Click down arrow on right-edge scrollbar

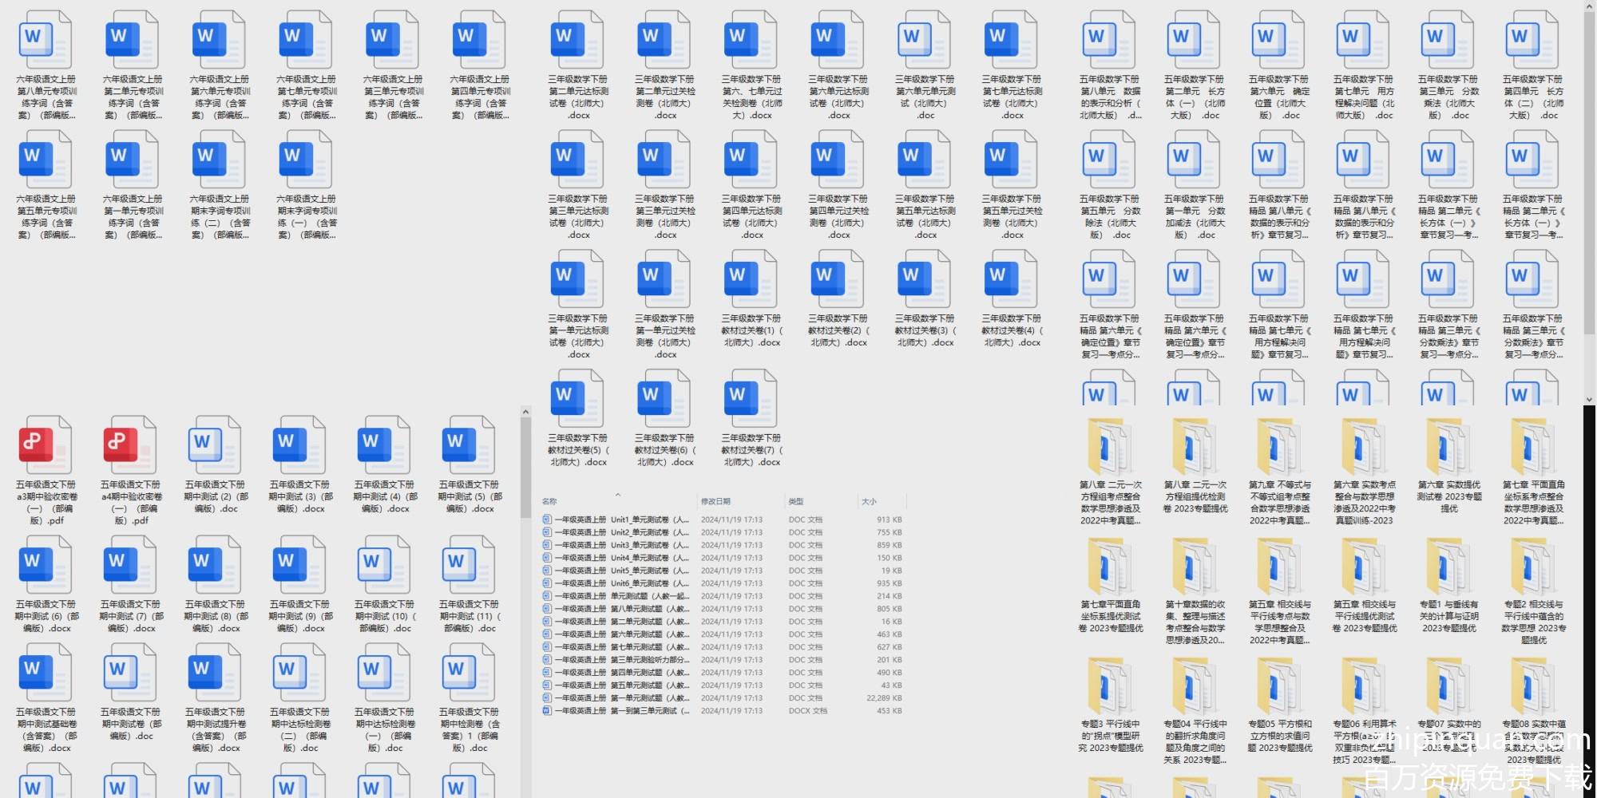point(1589,399)
